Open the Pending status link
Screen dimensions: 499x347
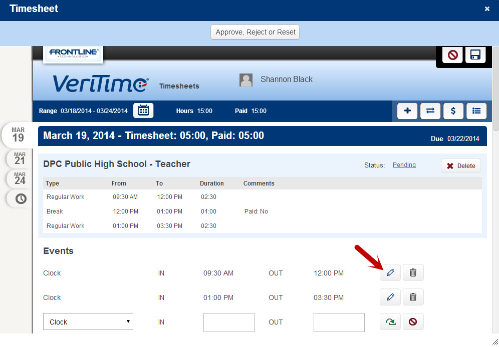tap(404, 165)
